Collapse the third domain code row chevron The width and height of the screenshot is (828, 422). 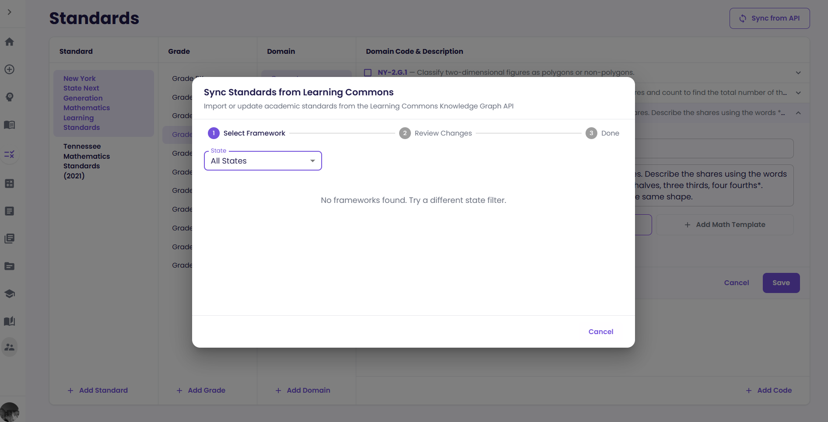pyautogui.click(x=798, y=113)
